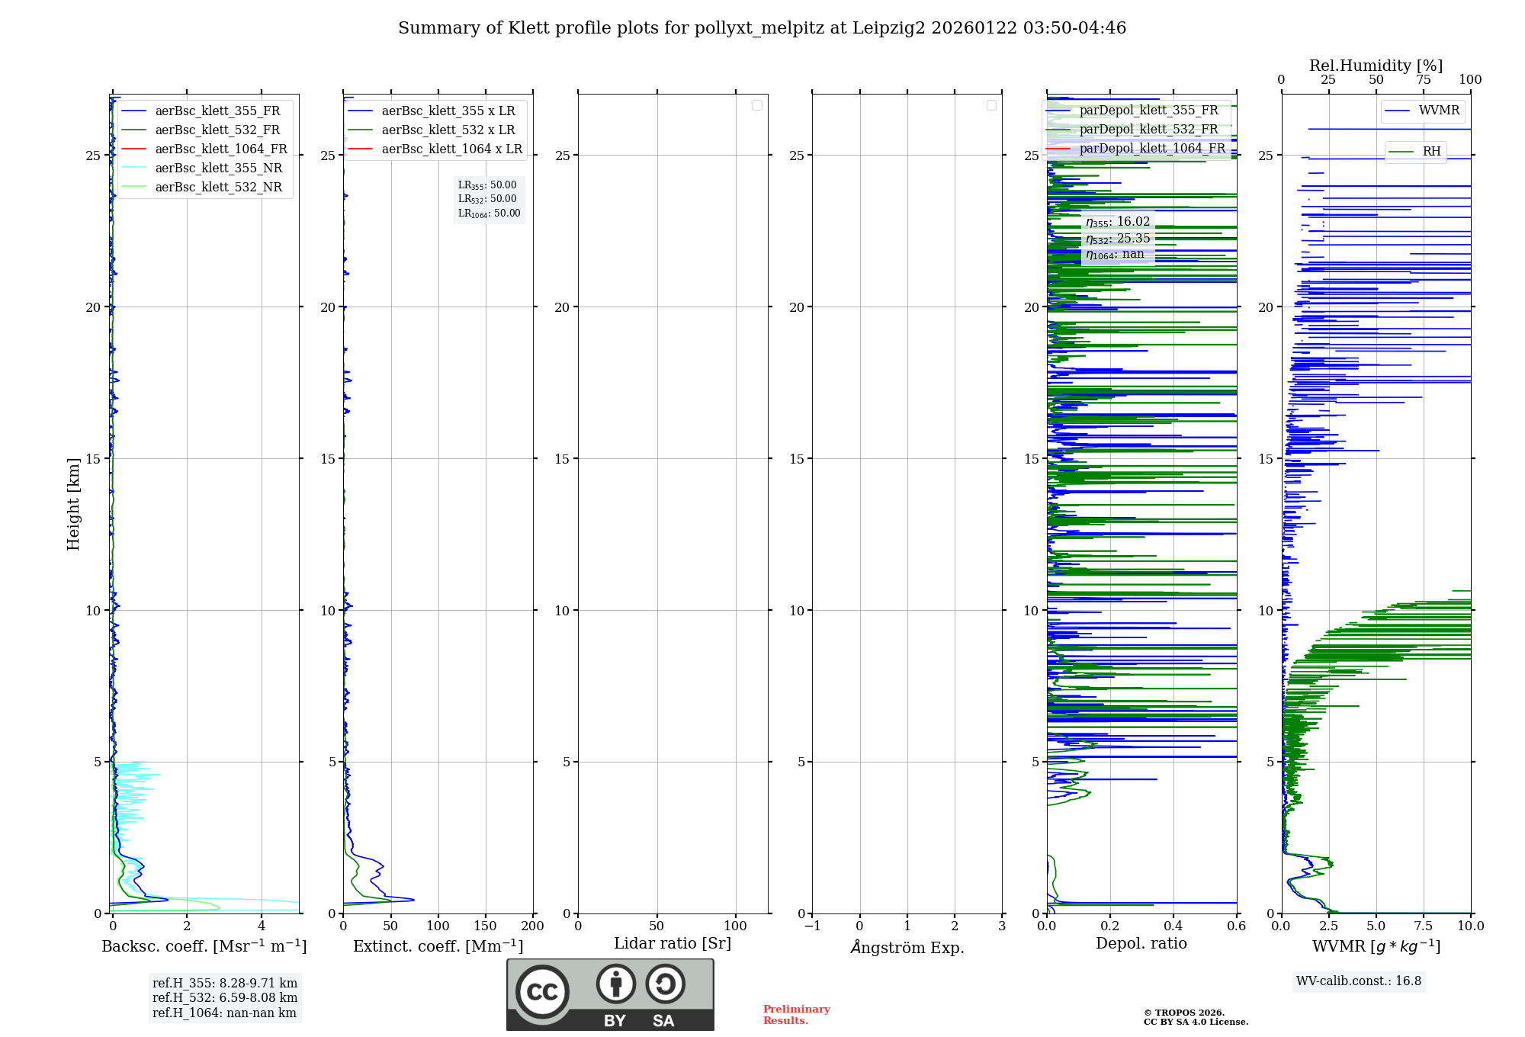The height and width of the screenshot is (1037, 1525).
Task: Click the empty legend box in Lidar ratio panel
Action: coord(757,105)
